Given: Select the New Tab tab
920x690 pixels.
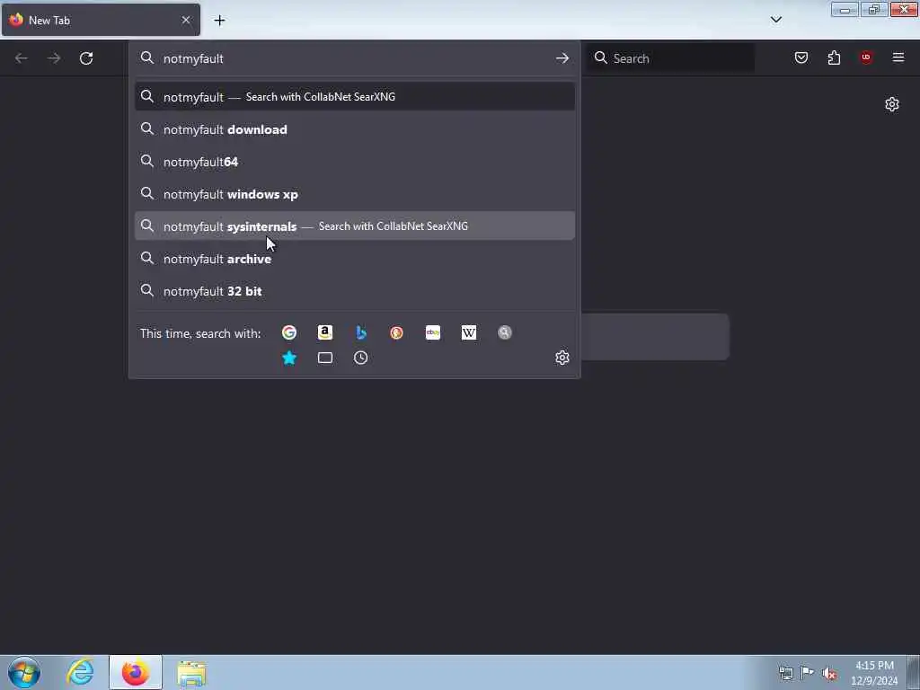Looking at the screenshot, I should coord(101,20).
